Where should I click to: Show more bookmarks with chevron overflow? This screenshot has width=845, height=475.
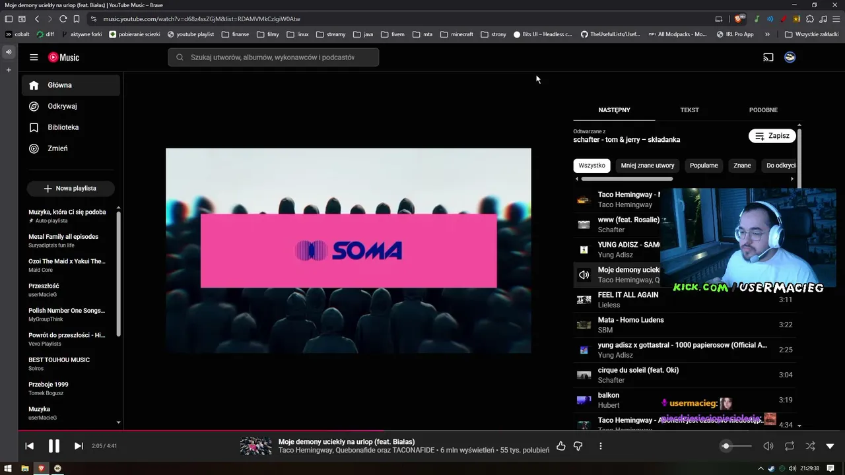click(x=767, y=34)
